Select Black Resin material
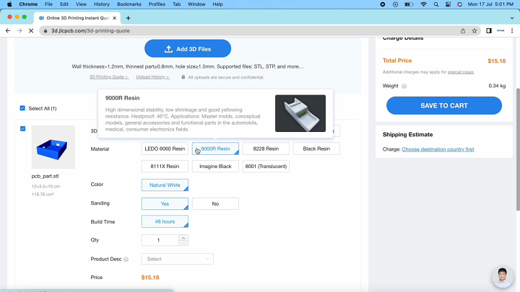This screenshot has width=520, height=292. pyautogui.click(x=316, y=149)
